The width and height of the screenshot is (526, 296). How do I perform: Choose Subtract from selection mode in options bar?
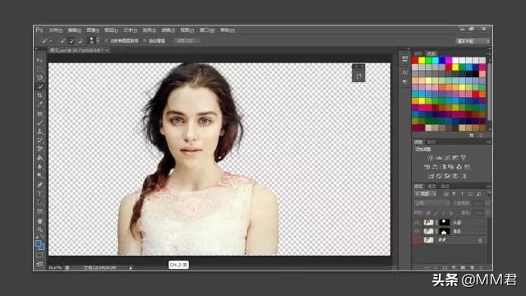(80, 41)
